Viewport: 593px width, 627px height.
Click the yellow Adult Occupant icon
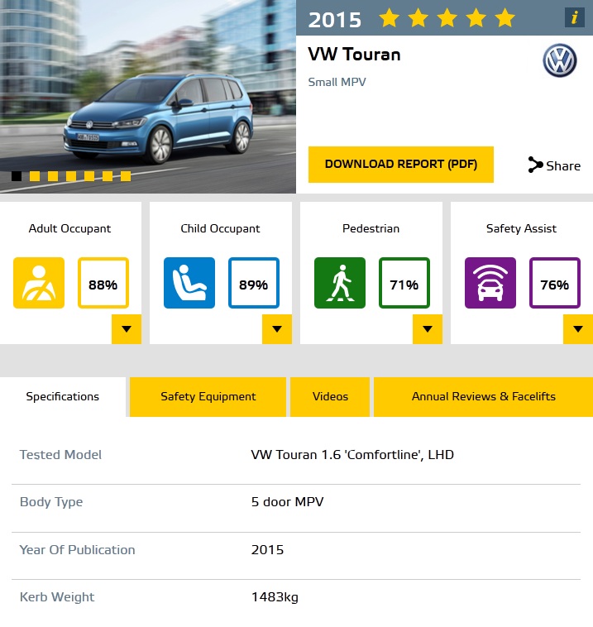39,283
